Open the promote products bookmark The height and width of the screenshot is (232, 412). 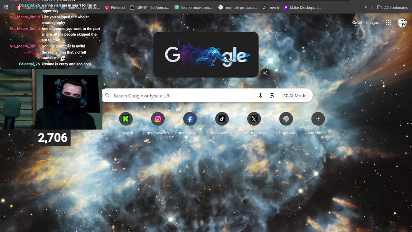click(238, 7)
